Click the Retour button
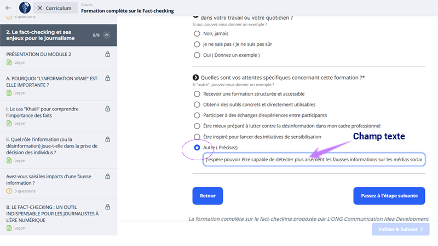This screenshot has height=246, width=438. coord(208,196)
